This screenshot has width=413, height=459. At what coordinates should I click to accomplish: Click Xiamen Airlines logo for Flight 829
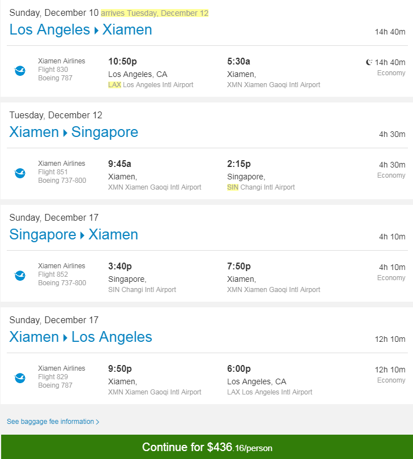[20, 378]
